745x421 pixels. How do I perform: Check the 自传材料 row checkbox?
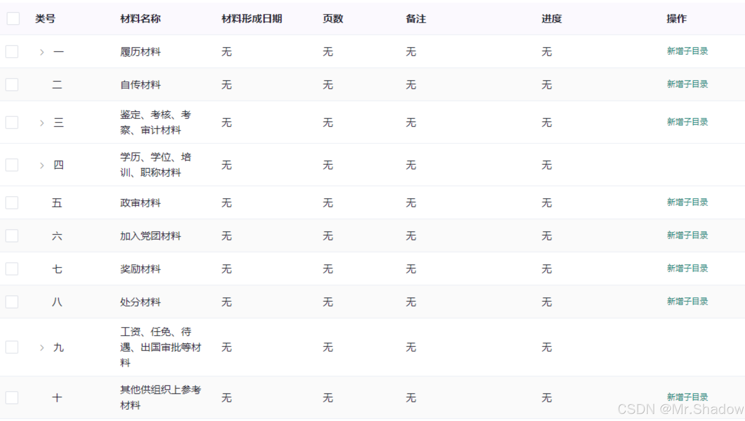(12, 85)
